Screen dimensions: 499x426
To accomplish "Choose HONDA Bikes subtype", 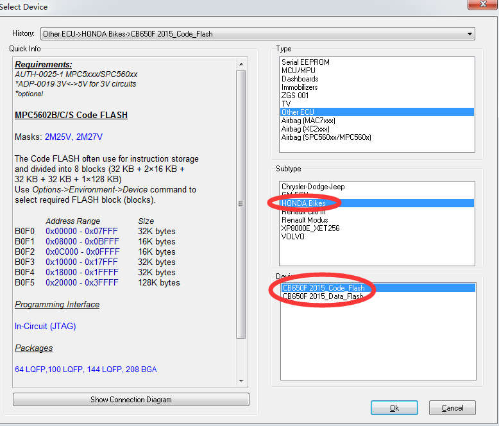I will coord(305,203).
